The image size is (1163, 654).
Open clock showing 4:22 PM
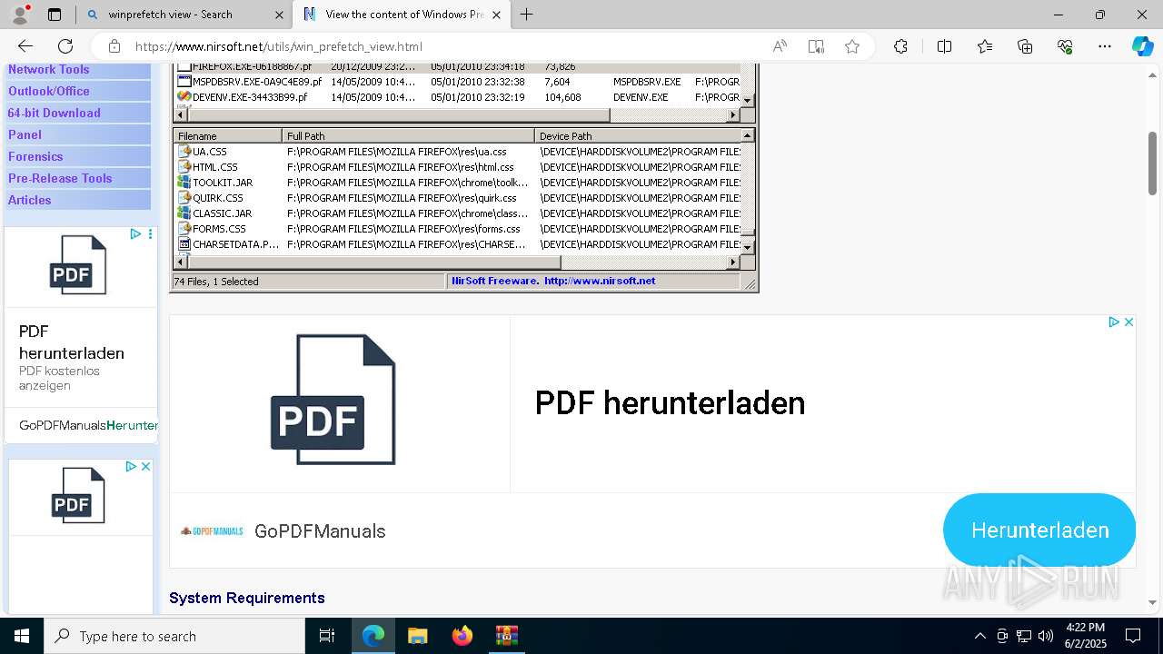pos(1085,636)
